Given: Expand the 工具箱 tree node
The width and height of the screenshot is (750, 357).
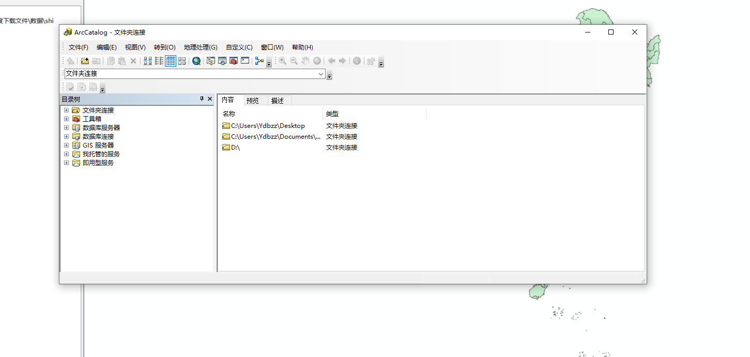Looking at the screenshot, I should coord(66,118).
